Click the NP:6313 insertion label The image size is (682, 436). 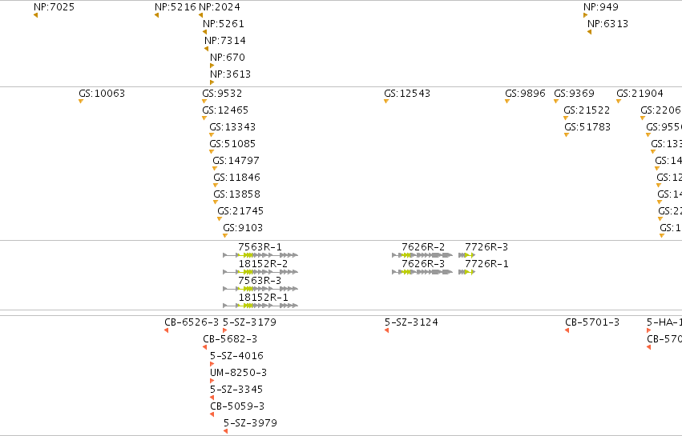[x=608, y=24]
